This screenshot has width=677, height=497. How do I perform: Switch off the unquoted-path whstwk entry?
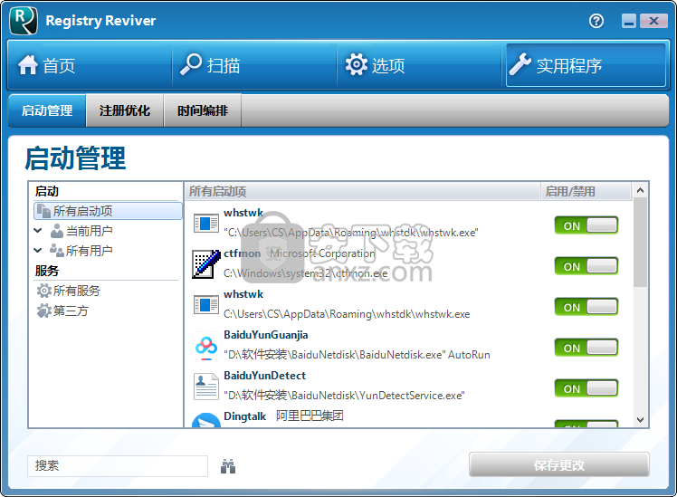586,307
